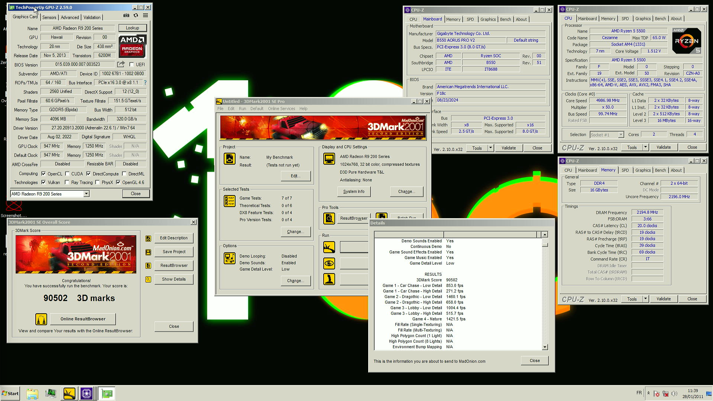Click the icon beside ResultBrowser in score window
This screenshot has width=713, height=401.
[x=148, y=266]
